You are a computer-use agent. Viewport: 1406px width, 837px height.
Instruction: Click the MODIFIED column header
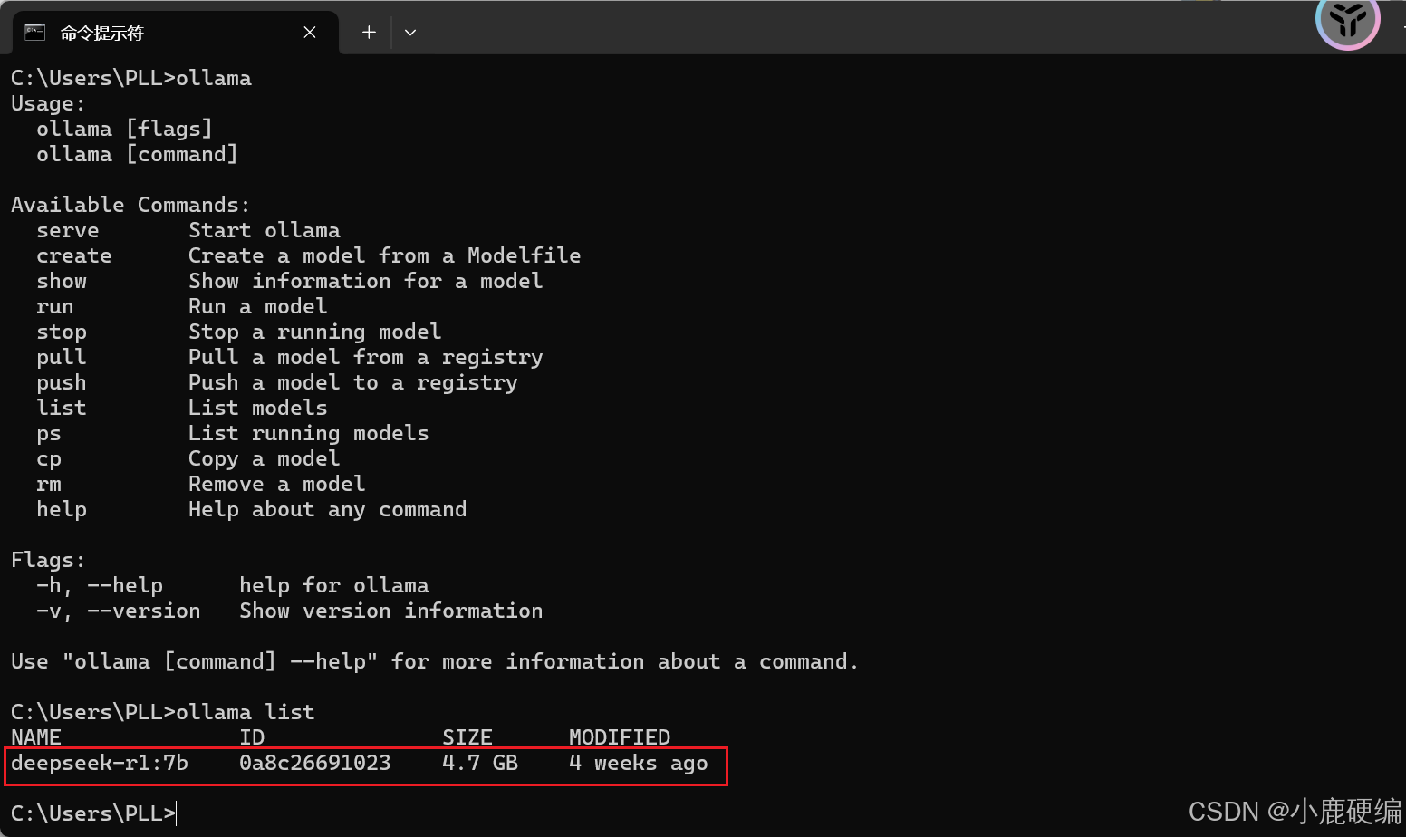point(620,737)
